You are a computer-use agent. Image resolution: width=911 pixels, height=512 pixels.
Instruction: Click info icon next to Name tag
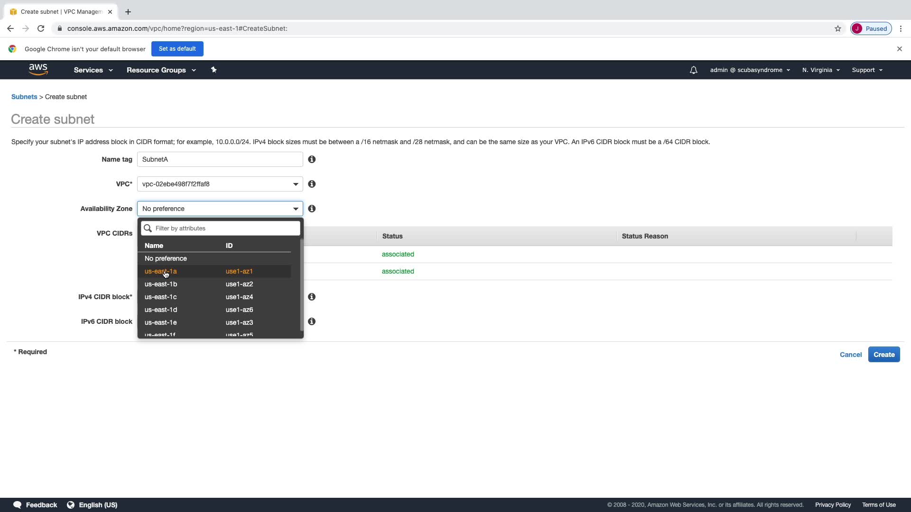312,159
